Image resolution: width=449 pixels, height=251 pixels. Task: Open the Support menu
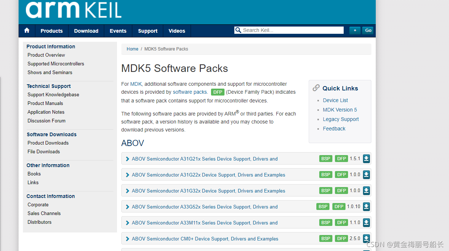[x=148, y=31]
